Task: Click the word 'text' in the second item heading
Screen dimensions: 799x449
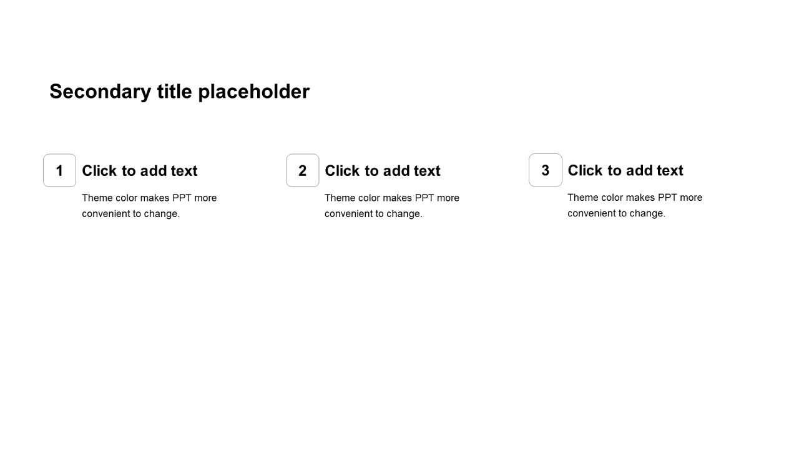Action: [x=427, y=171]
